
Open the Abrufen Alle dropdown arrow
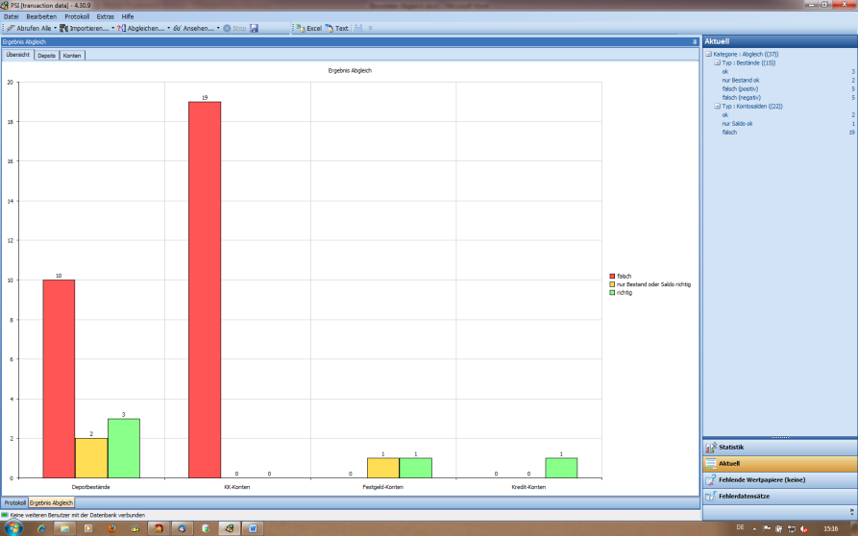click(x=55, y=28)
